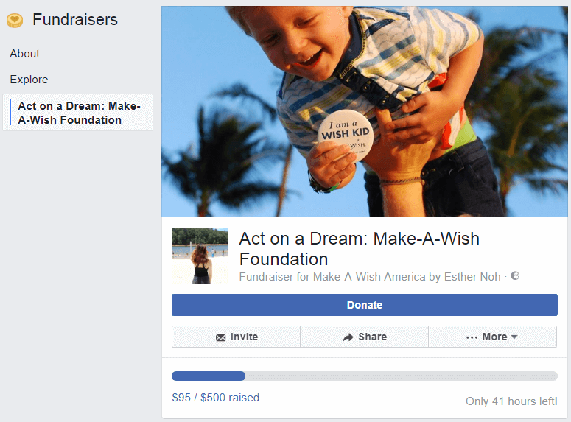
Task: Click the fundraiser donation progress bar
Action: tap(365, 376)
